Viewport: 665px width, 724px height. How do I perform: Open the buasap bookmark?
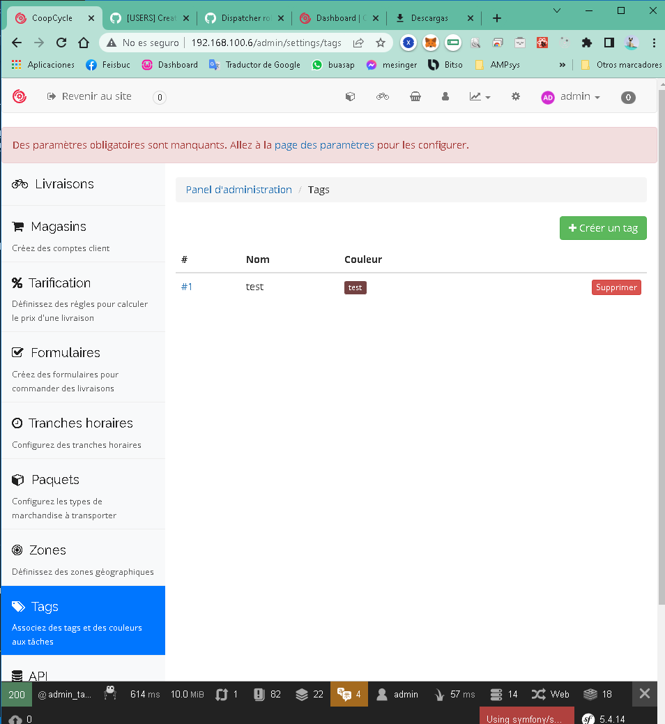click(x=333, y=65)
